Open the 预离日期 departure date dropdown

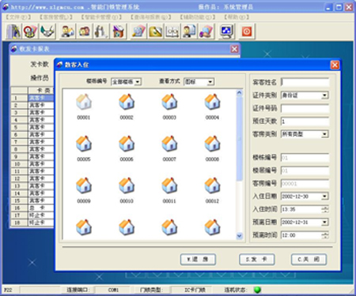click(325, 222)
